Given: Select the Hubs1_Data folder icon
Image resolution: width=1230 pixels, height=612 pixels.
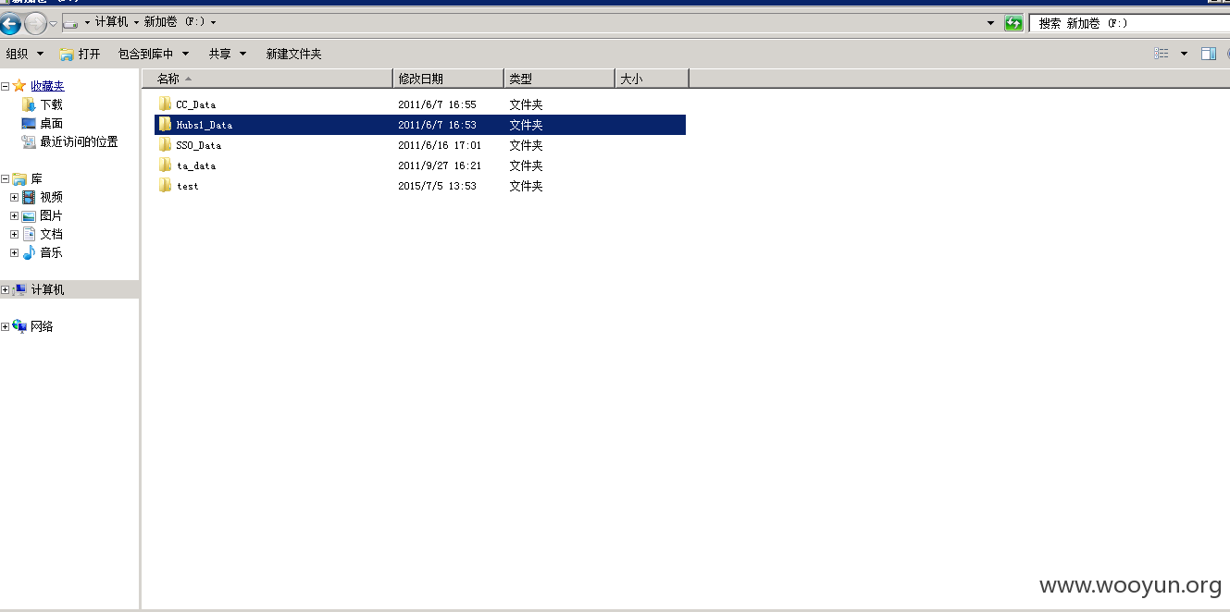Looking at the screenshot, I should tap(165, 124).
